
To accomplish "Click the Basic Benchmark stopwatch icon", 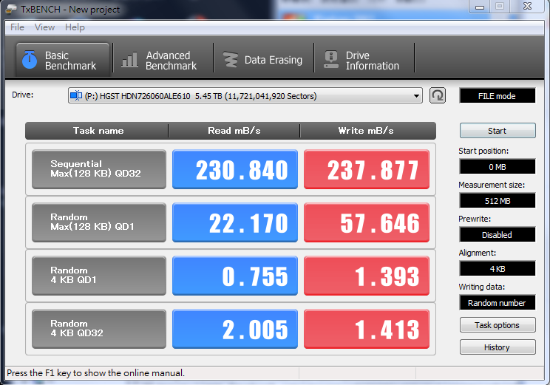I will click(30, 60).
